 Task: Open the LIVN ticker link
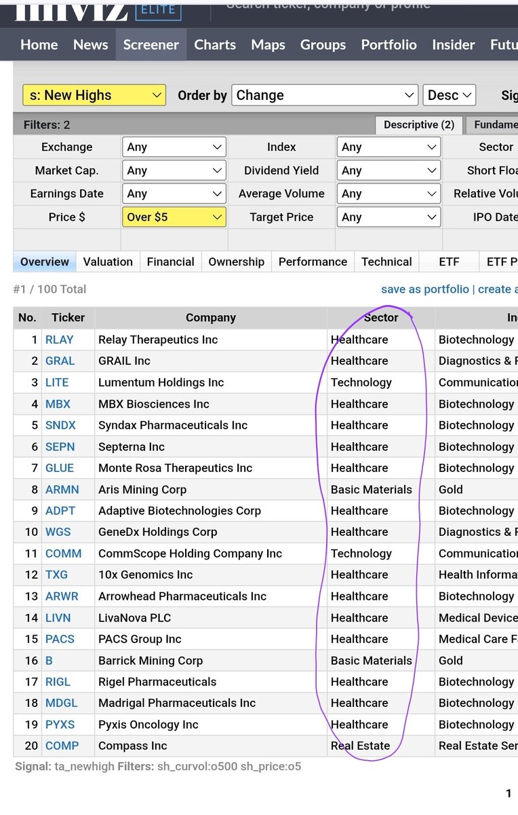click(58, 618)
